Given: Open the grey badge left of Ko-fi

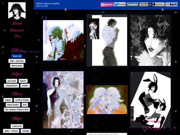Looking at the screenshot, I should point(159,4).
